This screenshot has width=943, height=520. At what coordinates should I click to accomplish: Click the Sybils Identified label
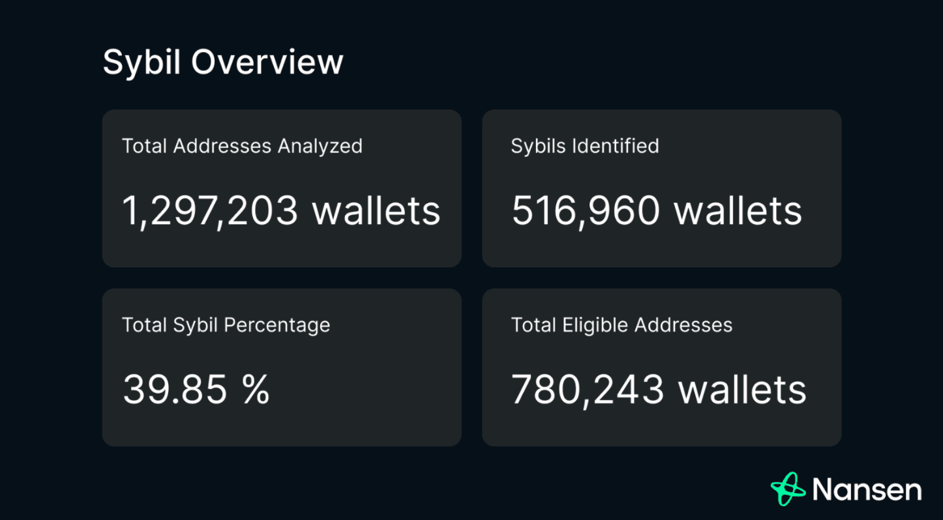click(584, 146)
